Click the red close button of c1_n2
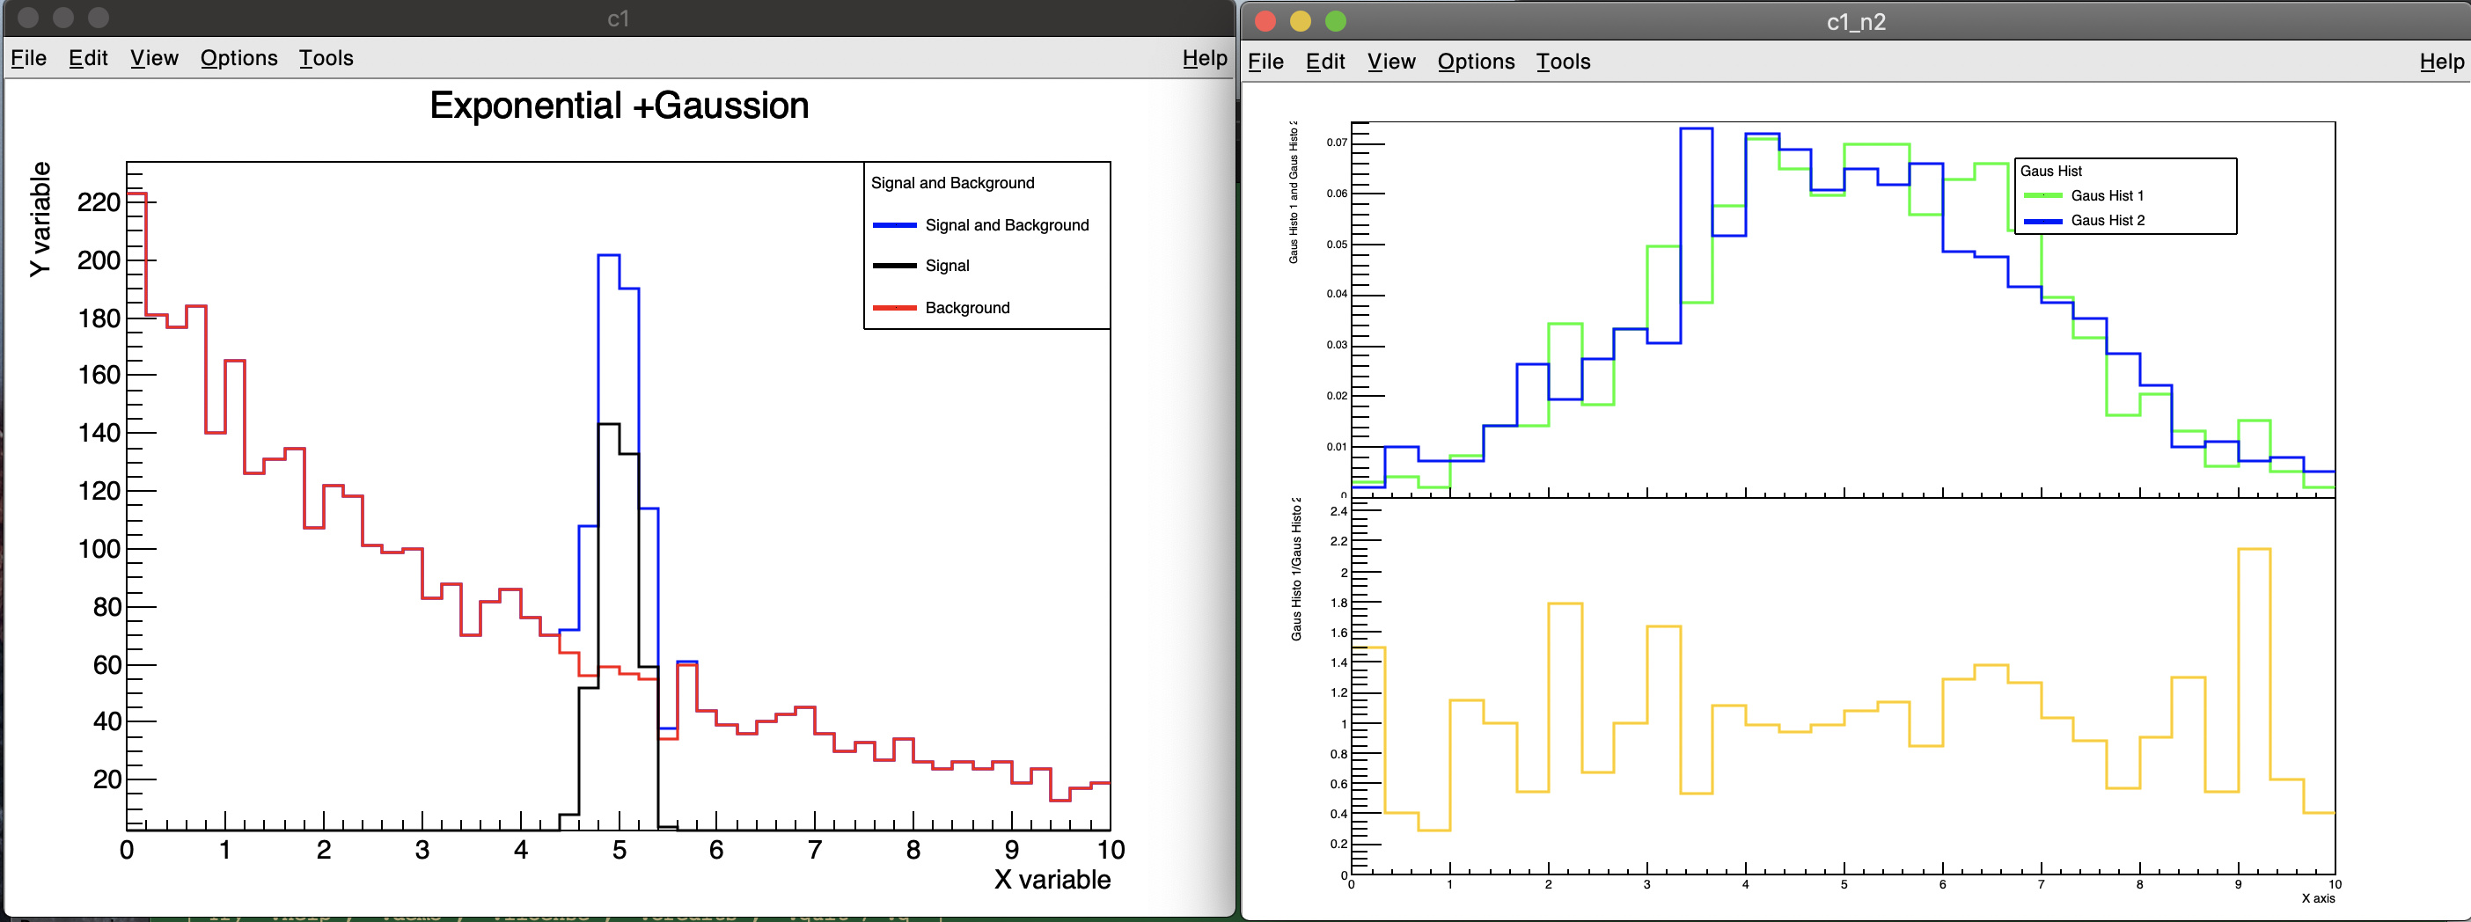The image size is (2471, 922). click(1265, 21)
